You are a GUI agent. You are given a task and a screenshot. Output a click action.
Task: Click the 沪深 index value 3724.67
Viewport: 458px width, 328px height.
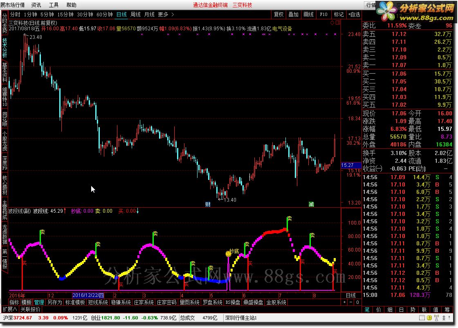[x=22, y=318]
